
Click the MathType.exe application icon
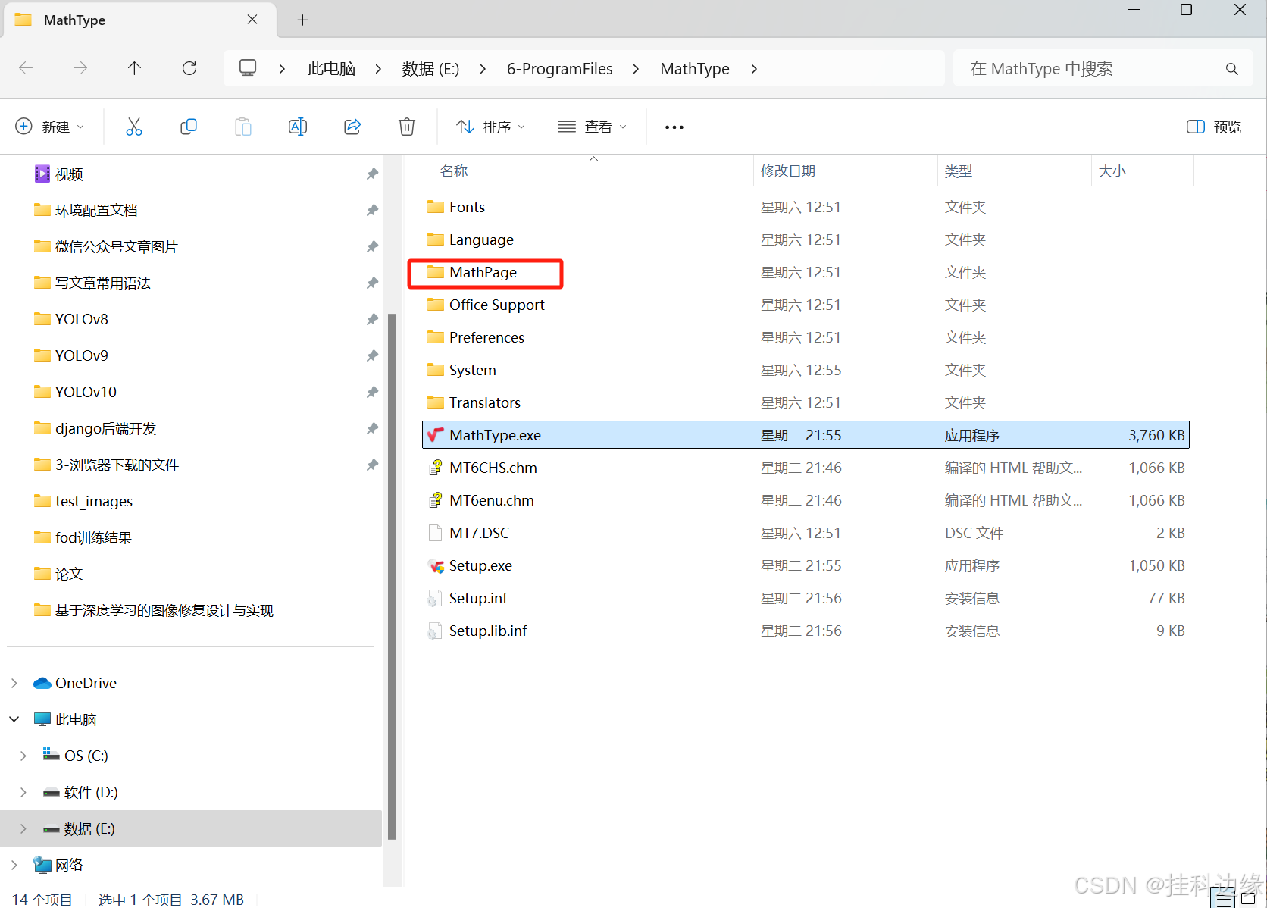pos(435,435)
